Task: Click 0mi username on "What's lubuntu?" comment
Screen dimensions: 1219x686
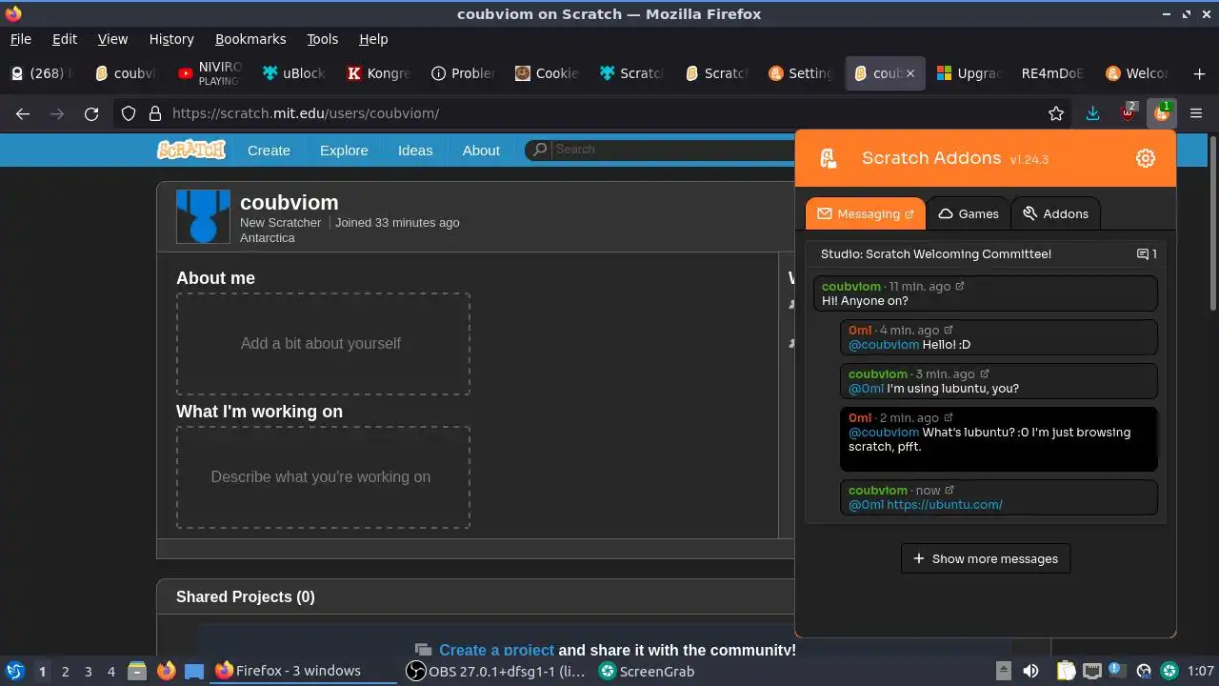Action: point(860,418)
